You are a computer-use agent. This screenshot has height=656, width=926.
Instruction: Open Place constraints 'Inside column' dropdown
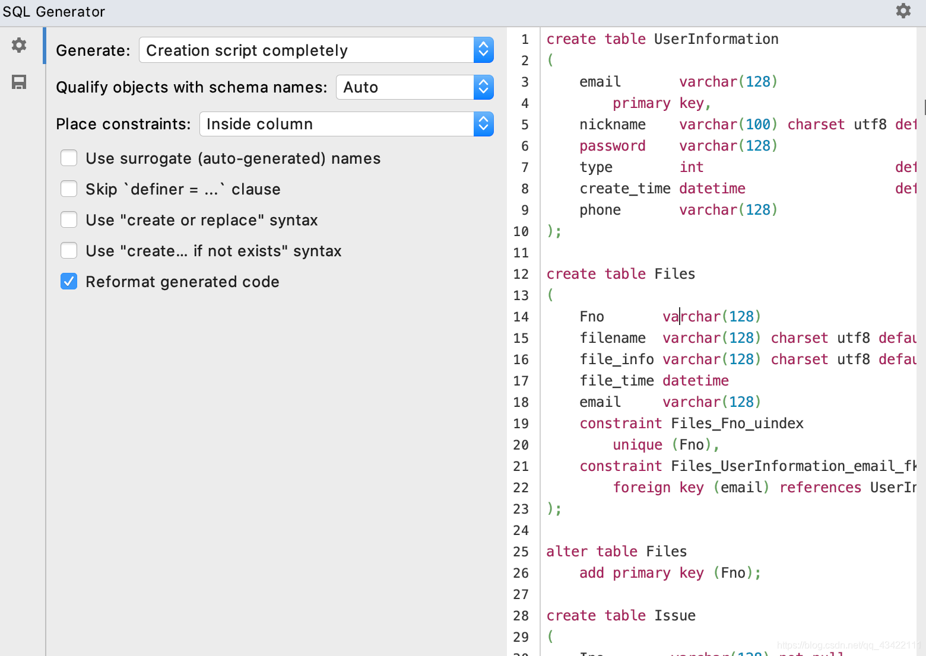point(347,124)
